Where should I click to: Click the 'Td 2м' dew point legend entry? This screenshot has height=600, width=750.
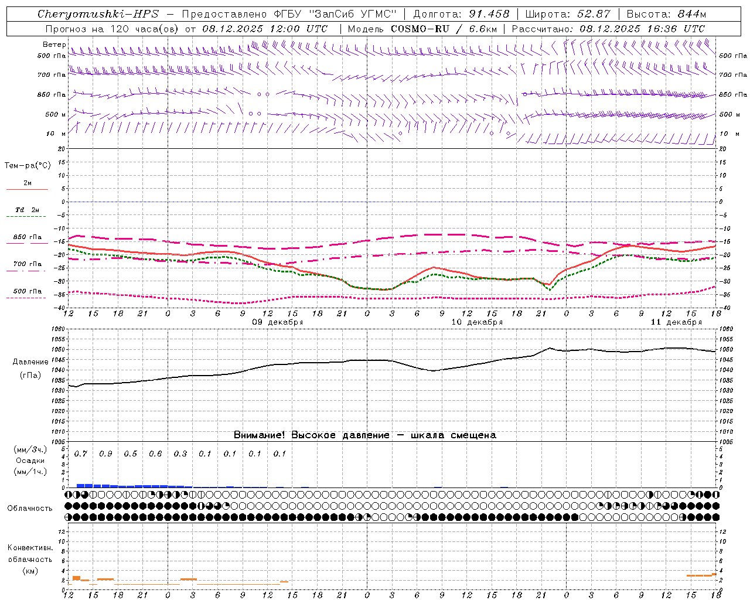click(27, 210)
